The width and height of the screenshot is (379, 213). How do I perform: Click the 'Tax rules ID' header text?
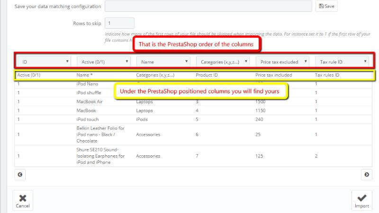click(327, 75)
